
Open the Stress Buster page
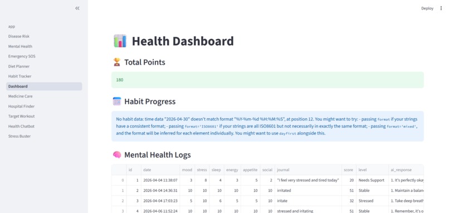coord(44,136)
